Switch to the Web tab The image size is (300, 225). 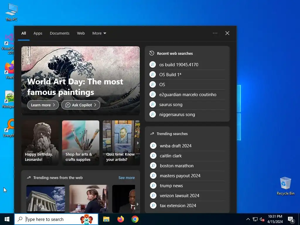pyautogui.click(x=81, y=33)
